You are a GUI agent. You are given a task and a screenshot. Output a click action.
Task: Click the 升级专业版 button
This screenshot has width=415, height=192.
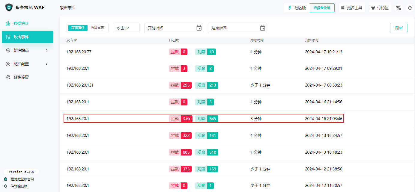pos(322,8)
